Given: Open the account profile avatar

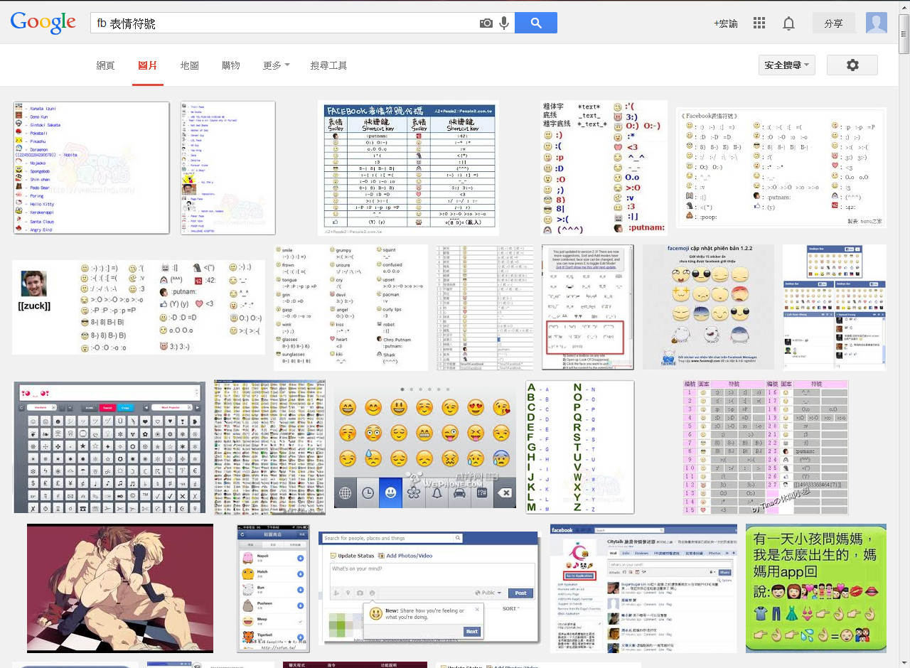Looking at the screenshot, I should pyautogui.click(x=877, y=23).
